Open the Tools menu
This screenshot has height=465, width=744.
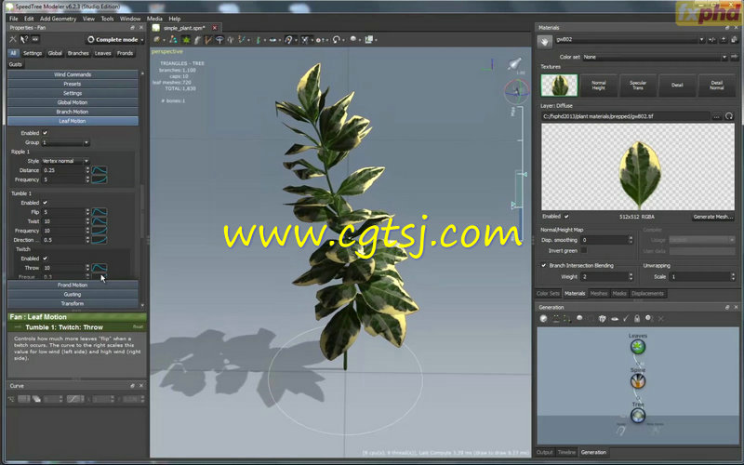[107, 19]
